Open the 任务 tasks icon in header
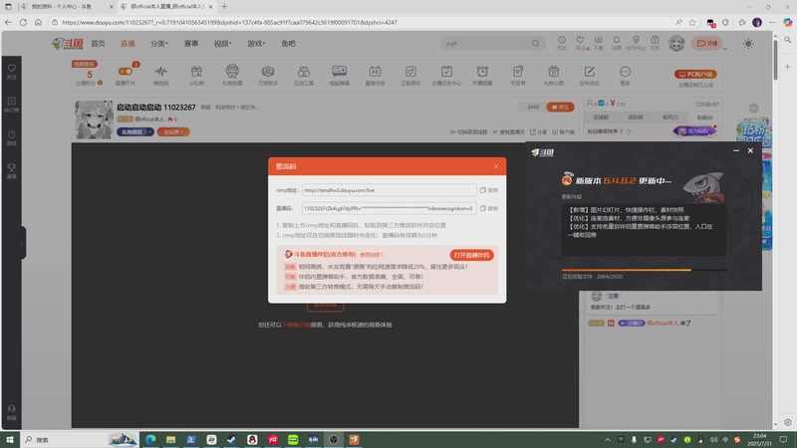The height and width of the screenshot is (448, 797). point(655,43)
